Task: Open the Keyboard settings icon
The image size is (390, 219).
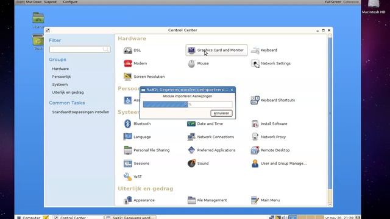Action: pos(264,50)
